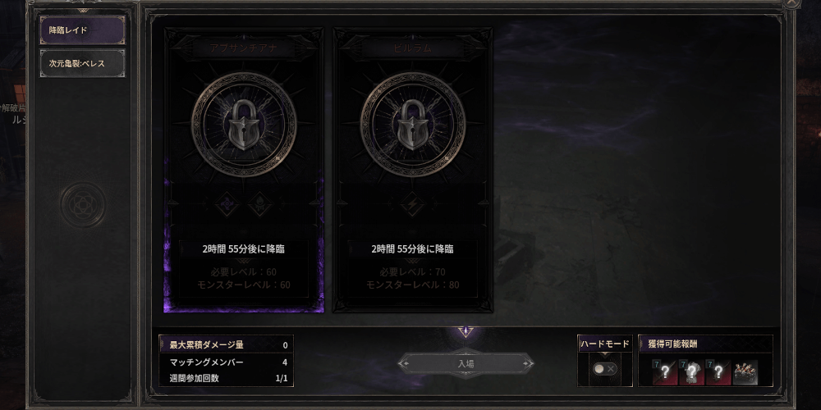
Task: Click the rosette emblem in left sidebar
Action: pos(83,204)
